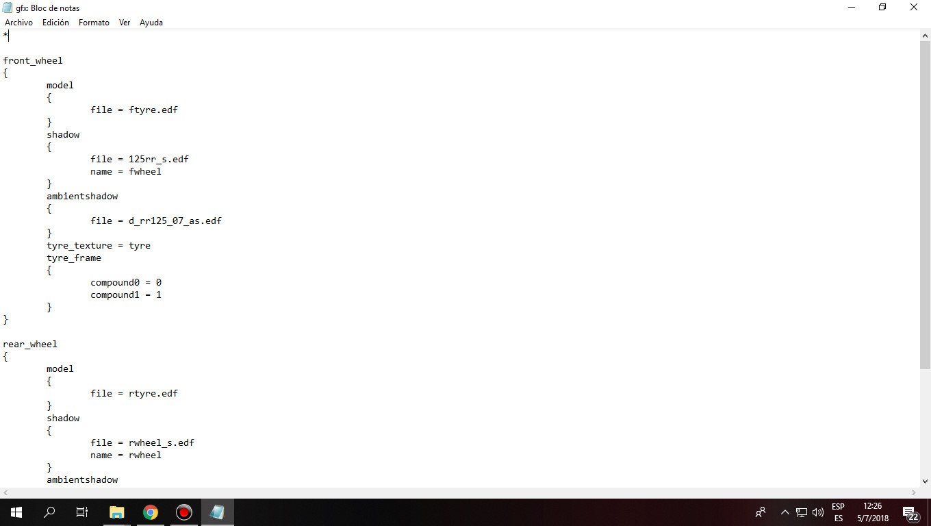Close the gfx Notepad window
931x526 pixels.
(914, 8)
